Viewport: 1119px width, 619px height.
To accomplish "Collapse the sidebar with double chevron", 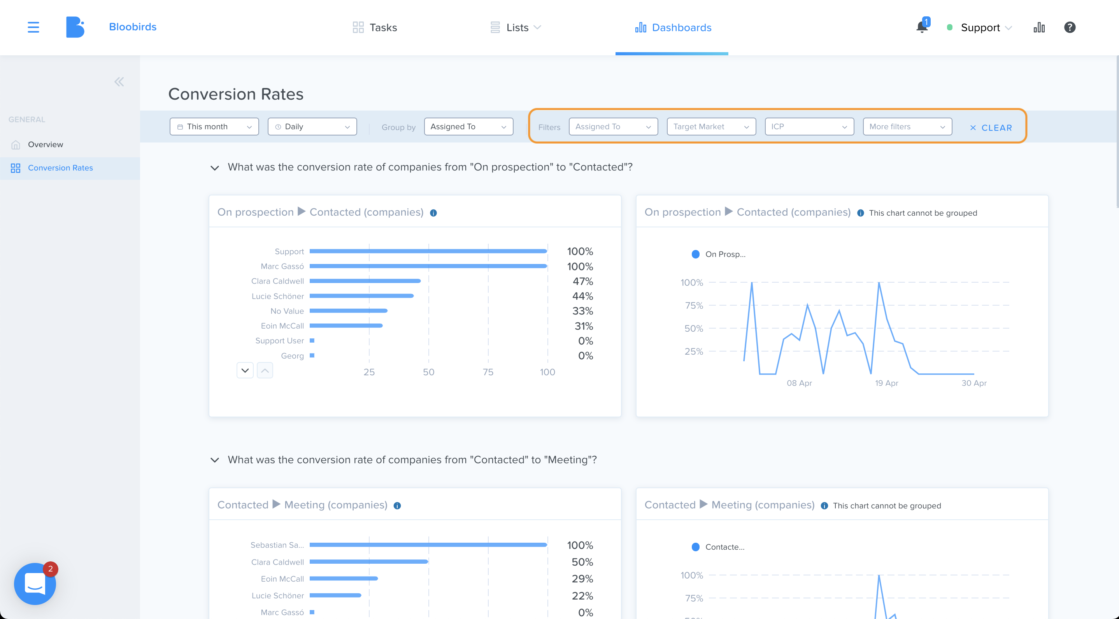I will pos(119,82).
